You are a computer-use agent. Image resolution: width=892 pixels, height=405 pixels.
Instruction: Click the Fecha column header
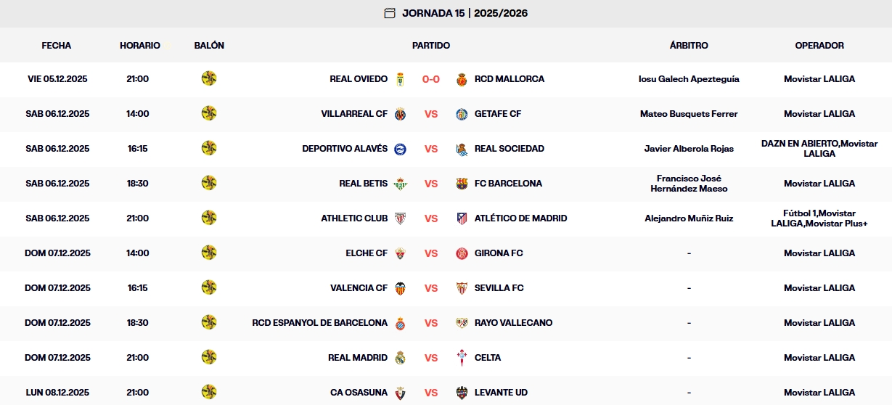coord(57,45)
